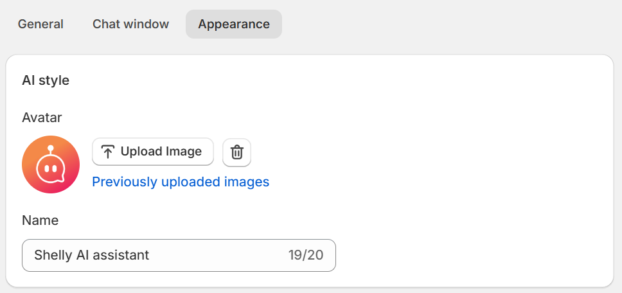Click the Shelly AI assistant text
This screenshot has height=293, width=622.
click(x=91, y=255)
